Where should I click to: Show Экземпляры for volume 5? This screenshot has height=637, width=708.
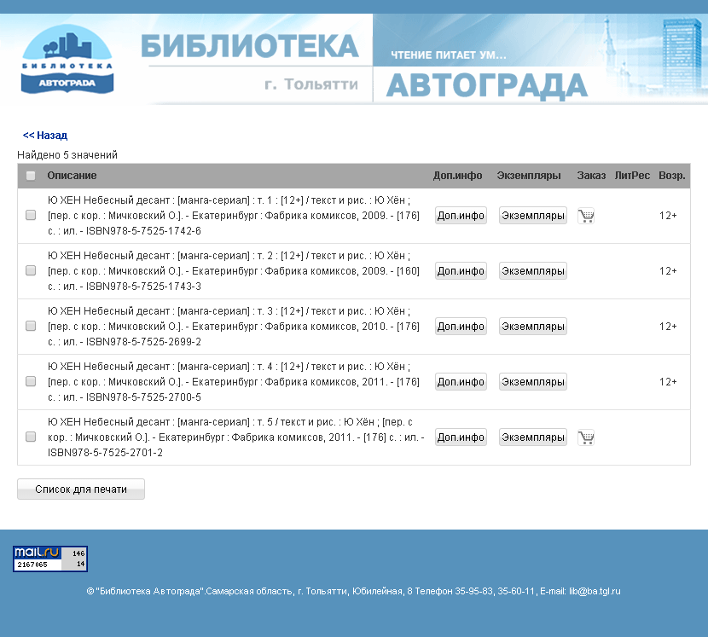532,437
